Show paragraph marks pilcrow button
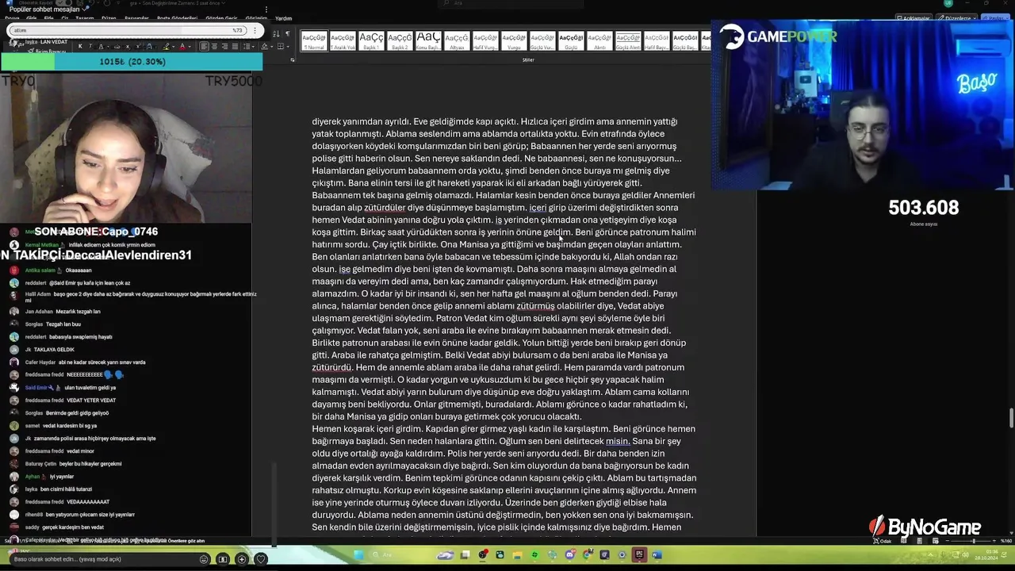Viewport: 1015px width, 571px height. (x=287, y=34)
